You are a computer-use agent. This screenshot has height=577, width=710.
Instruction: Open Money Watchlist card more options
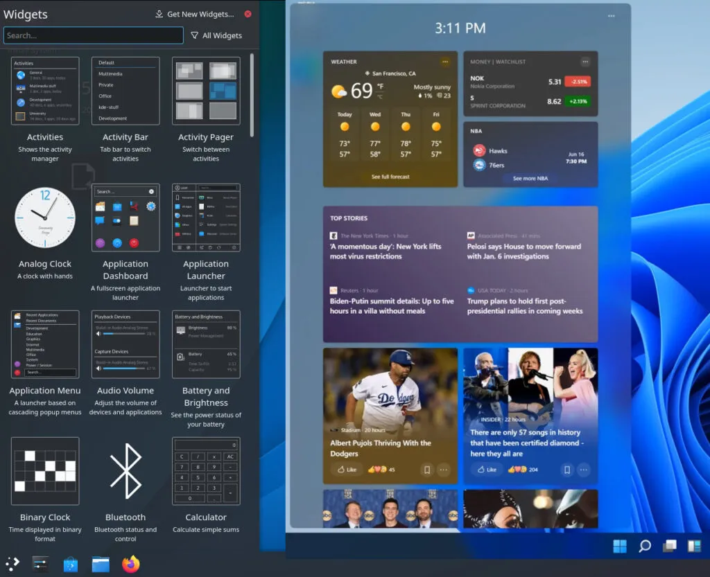(x=585, y=62)
